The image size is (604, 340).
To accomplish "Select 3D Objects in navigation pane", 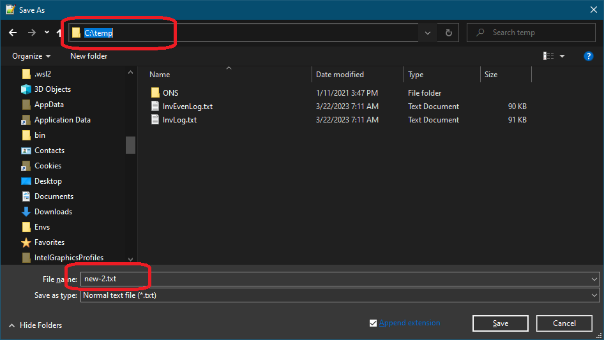I will click(x=52, y=89).
